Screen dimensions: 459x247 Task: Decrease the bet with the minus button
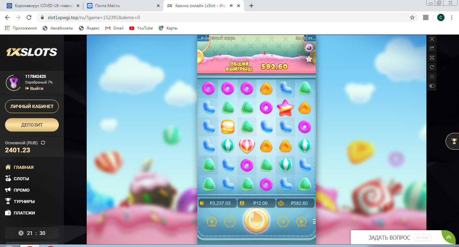230,221
